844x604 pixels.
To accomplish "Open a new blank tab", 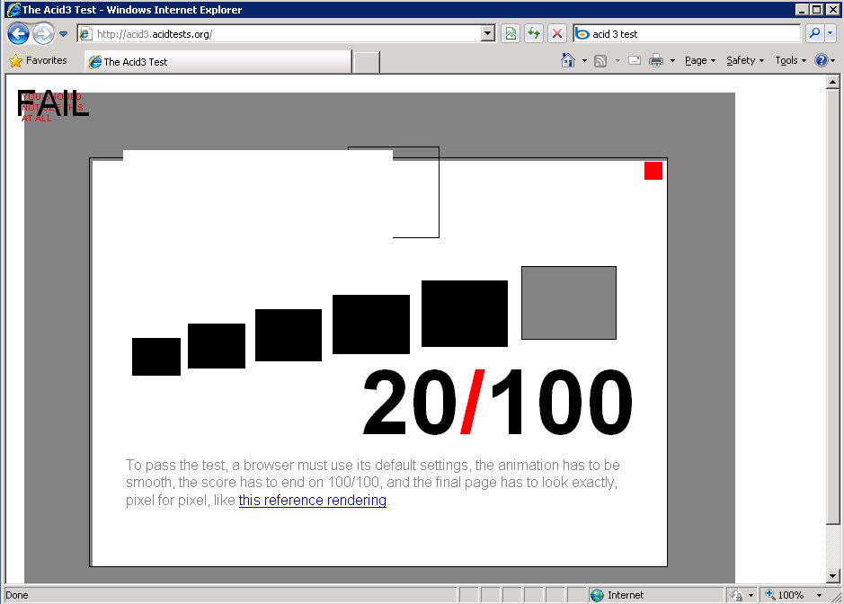I will click(366, 62).
